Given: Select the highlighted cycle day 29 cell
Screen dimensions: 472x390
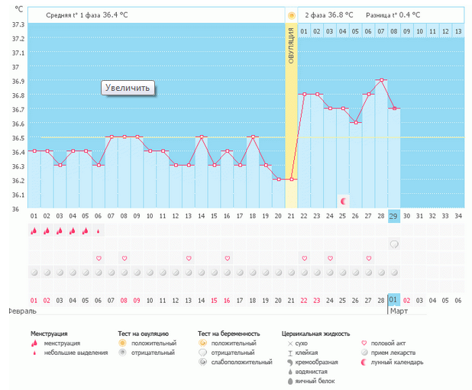Looking at the screenshot, I should 394,216.
